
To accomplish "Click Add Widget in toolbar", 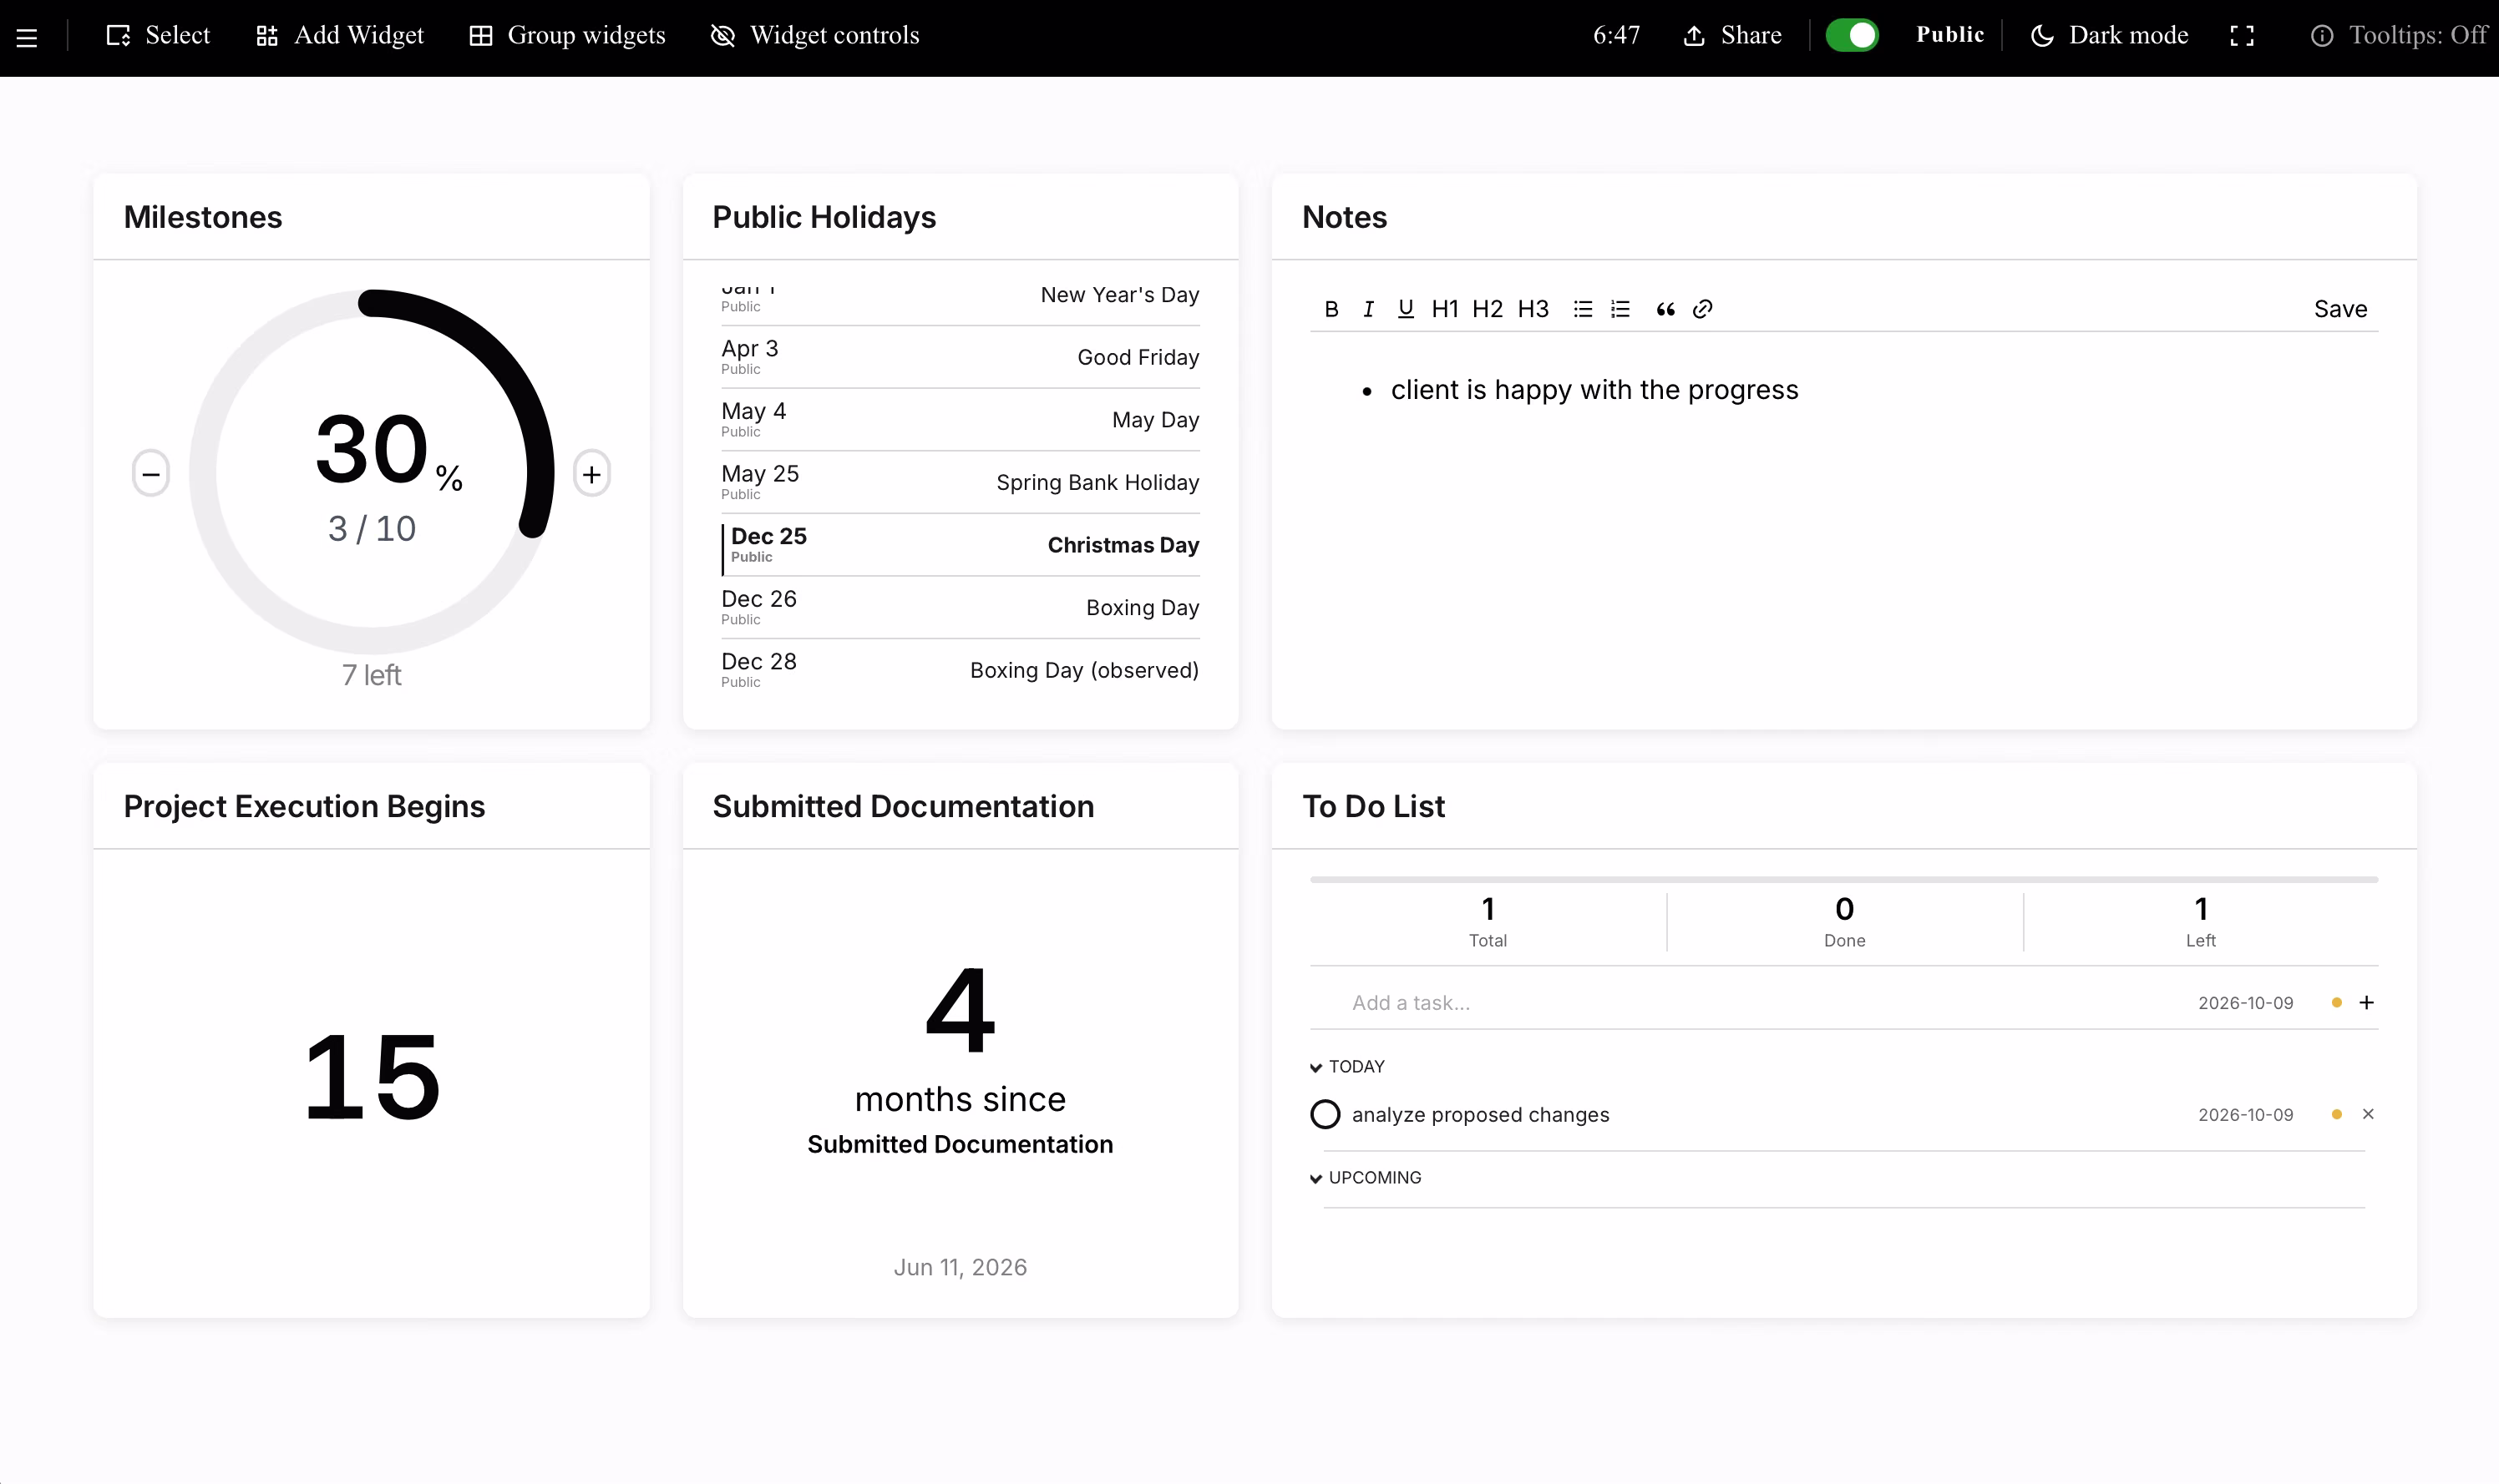I will pos(340,36).
